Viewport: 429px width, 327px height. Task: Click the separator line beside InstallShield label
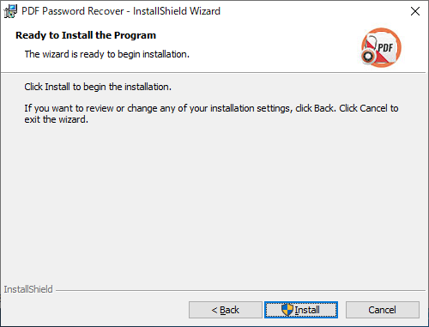pyautogui.click(x=240, y=291)
